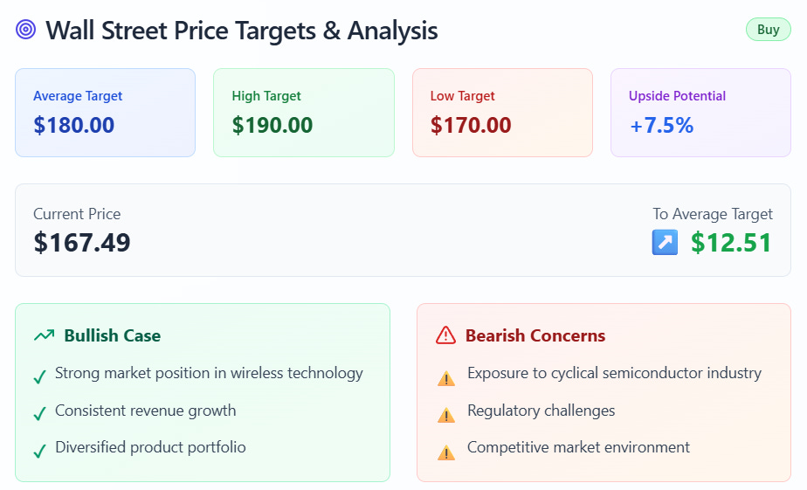
Task: Select the High Target card
Action: 303,113
